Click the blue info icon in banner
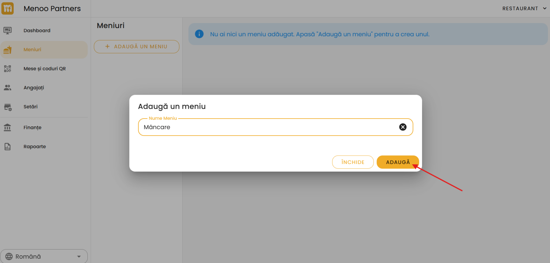 click(199, 34)
